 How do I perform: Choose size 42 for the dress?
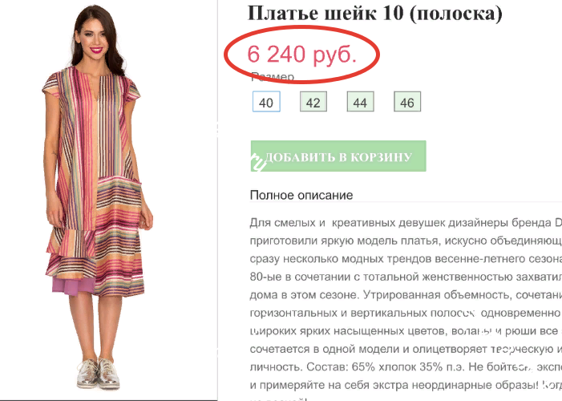(313, 102)
